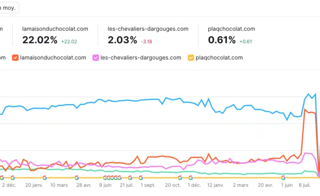Click Google update marker near 28 avr.
Screen dimensions: 320x196
coord(77,178)
